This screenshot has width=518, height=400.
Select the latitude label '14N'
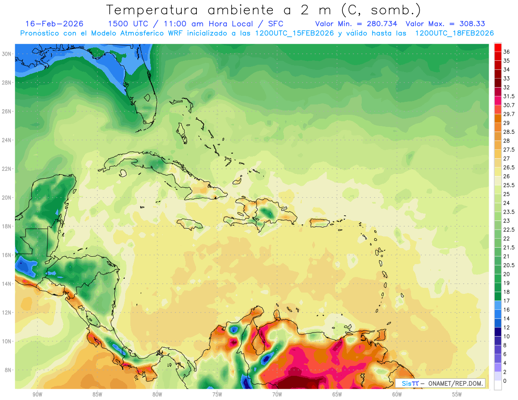pyautogui.click(x=7, y=284)
